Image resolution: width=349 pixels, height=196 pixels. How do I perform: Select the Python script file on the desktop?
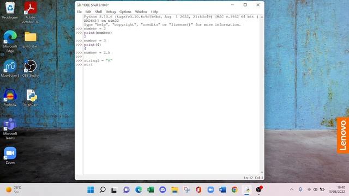(31, 97)
